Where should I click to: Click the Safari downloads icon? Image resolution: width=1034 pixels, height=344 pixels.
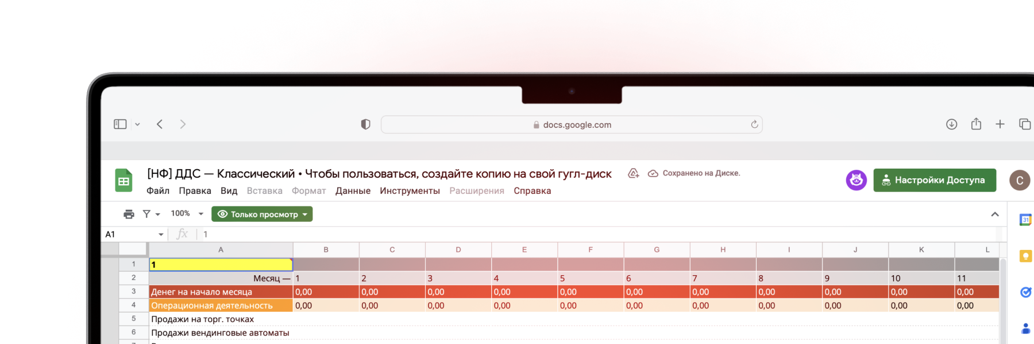951,124
